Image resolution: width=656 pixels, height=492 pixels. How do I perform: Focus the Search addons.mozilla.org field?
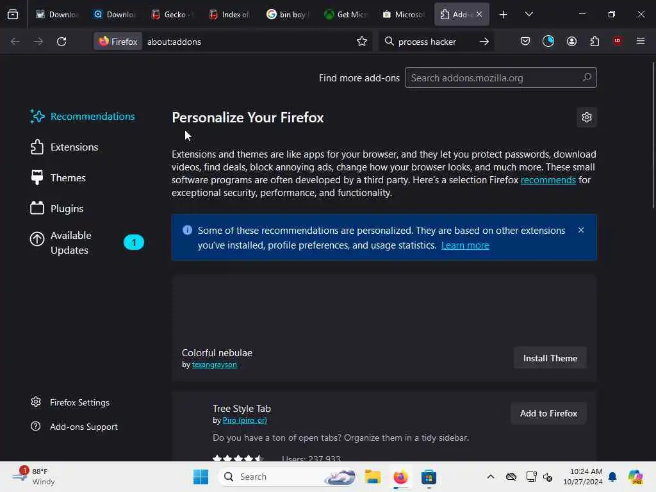coord(500,78)
